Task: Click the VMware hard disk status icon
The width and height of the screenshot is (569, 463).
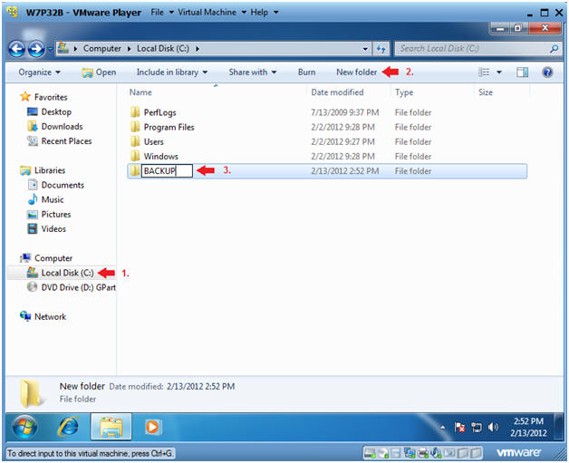Action: 371,452
